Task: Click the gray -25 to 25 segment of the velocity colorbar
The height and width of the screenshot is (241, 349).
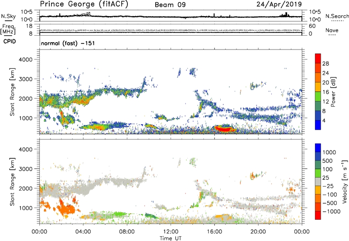Action: point(318,182)
